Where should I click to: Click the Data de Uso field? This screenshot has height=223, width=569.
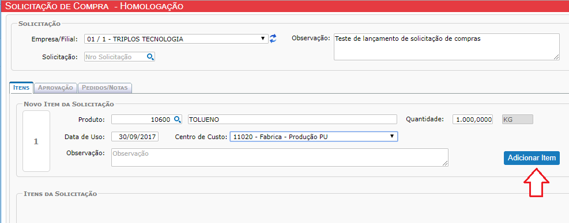(135, 137)
